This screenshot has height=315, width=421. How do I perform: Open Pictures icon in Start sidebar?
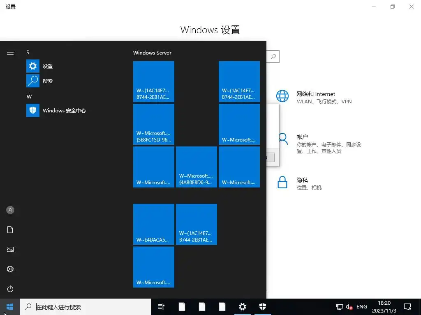(10, 249)
